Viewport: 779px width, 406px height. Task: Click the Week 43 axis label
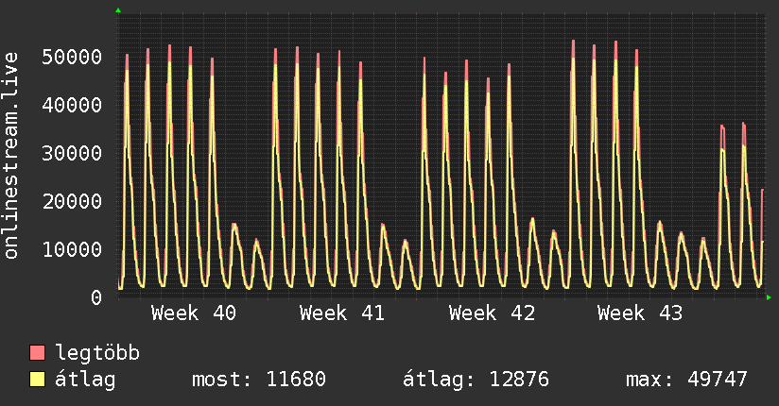(640, 313)
